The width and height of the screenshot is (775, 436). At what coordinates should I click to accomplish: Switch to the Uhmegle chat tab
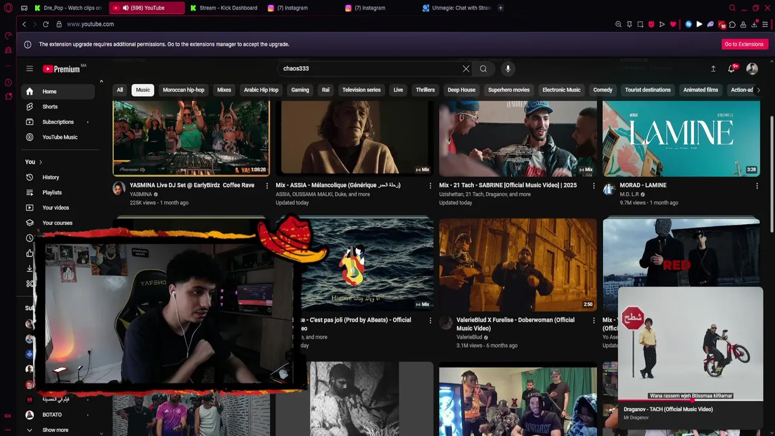point(457,8)
